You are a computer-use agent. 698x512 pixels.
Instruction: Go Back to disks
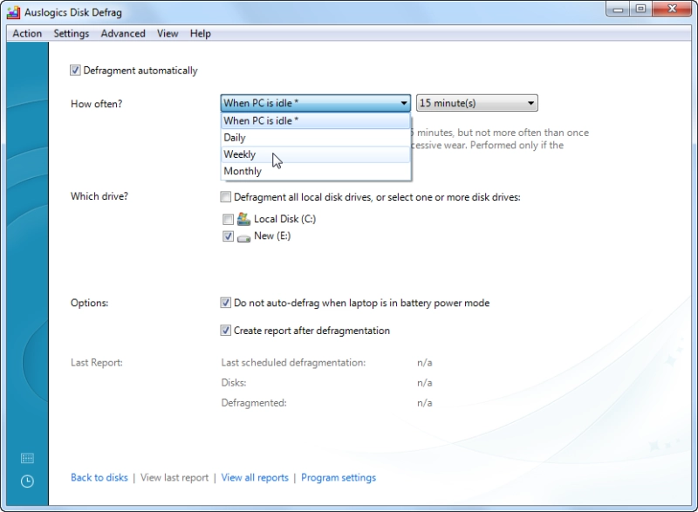99,478
